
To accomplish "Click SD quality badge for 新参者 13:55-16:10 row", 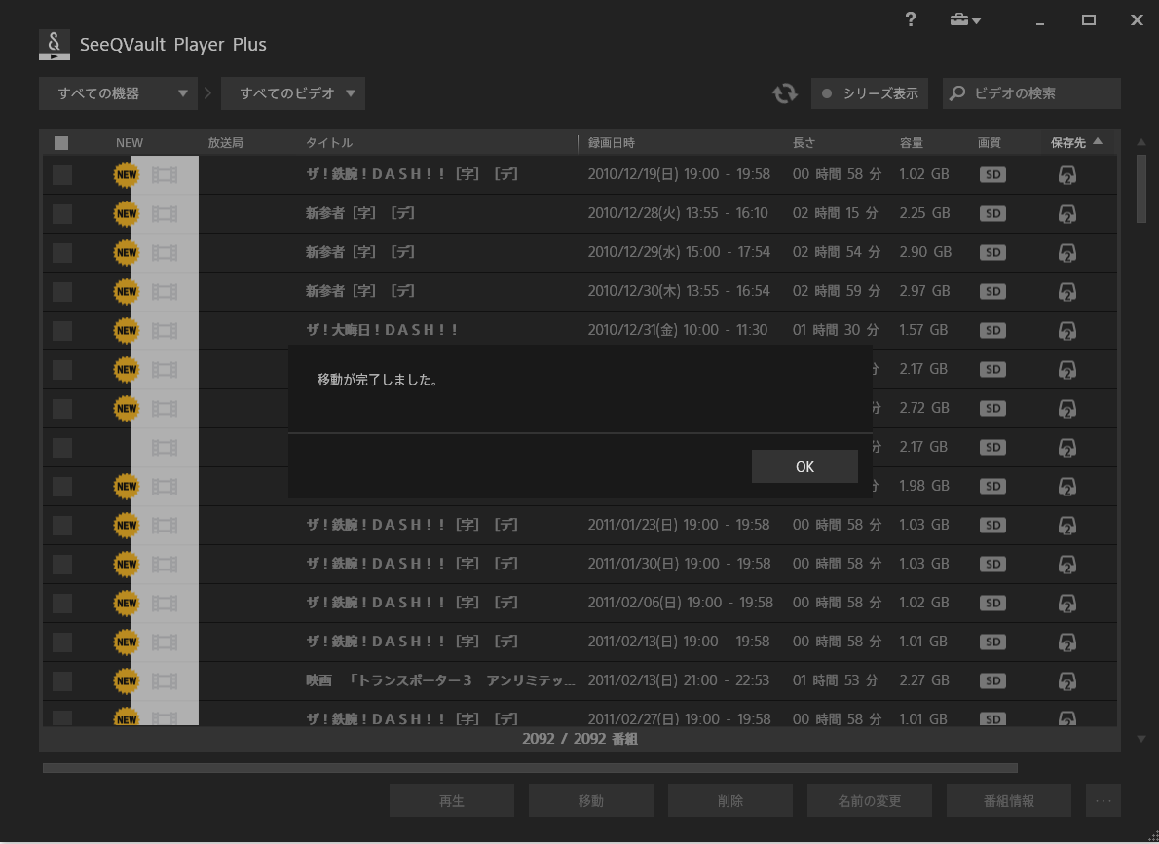I will tap(992, 213).
